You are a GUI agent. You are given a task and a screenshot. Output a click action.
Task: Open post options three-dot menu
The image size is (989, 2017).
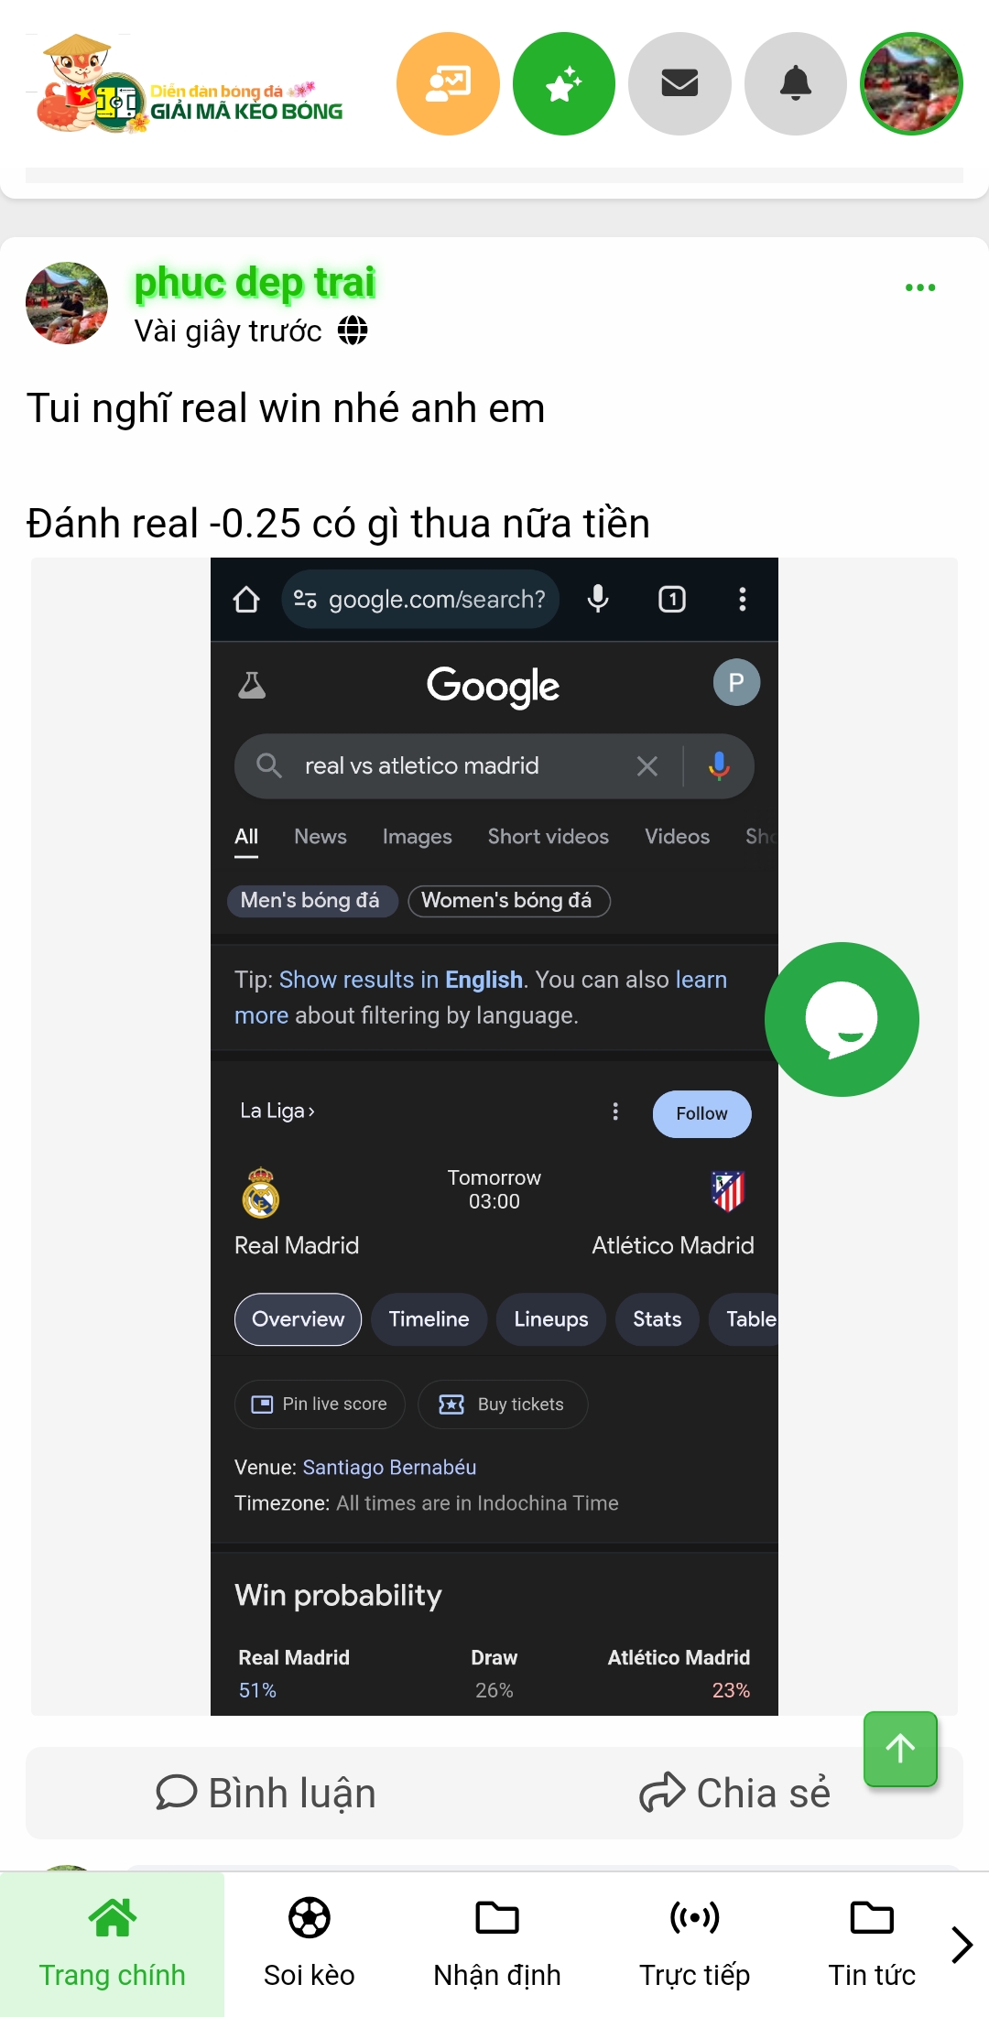(920, 287)
